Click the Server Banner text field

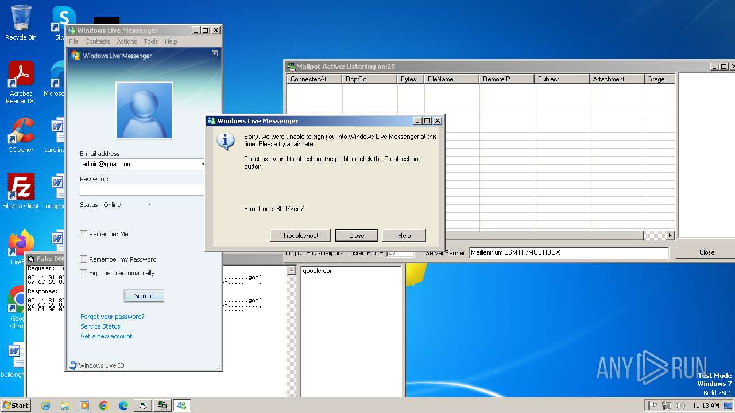[x=569, y=252]
